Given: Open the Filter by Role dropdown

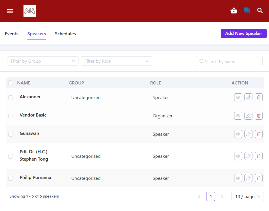Looking at the screenshot, I should tap(117, 61).
